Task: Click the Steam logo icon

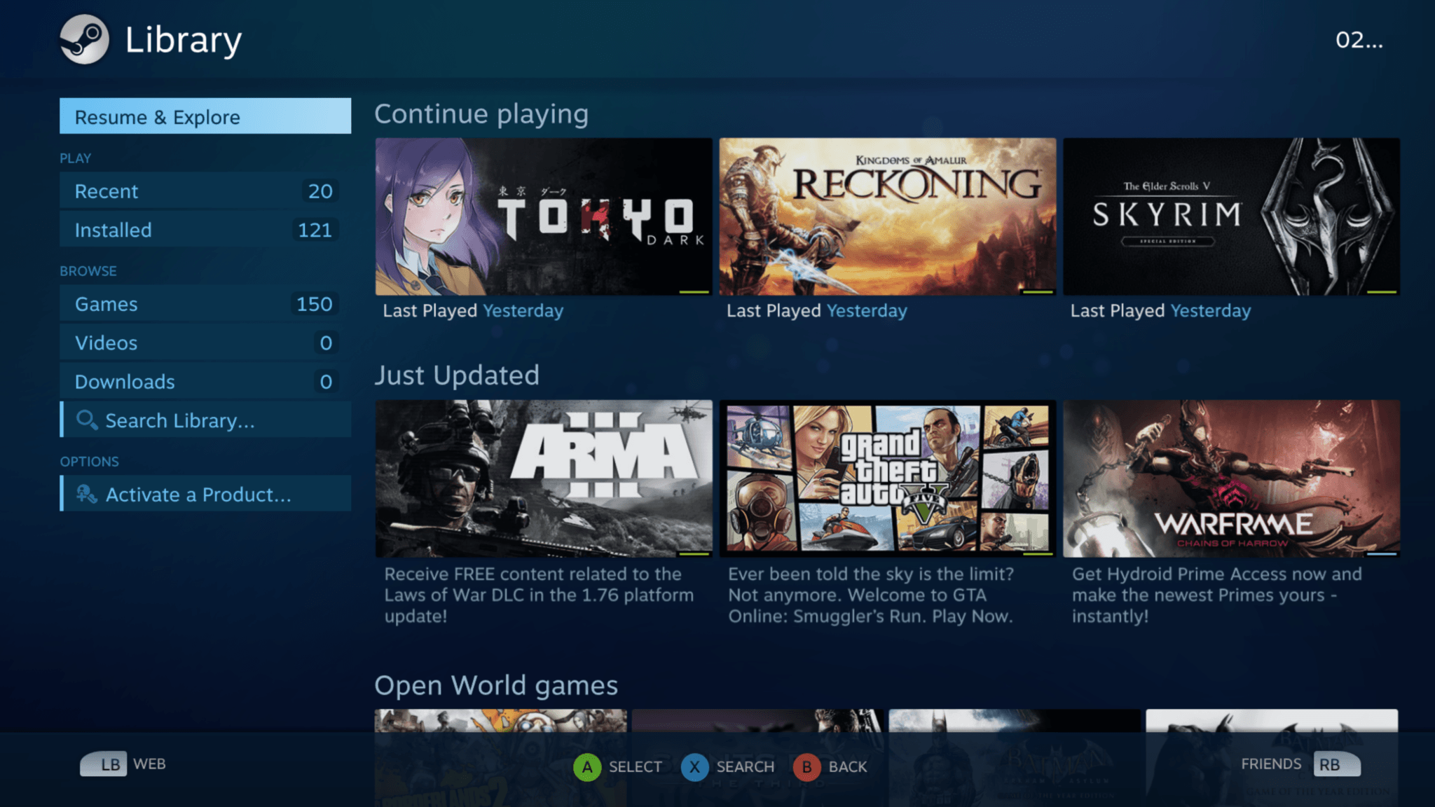Action: tap(84, 40)
